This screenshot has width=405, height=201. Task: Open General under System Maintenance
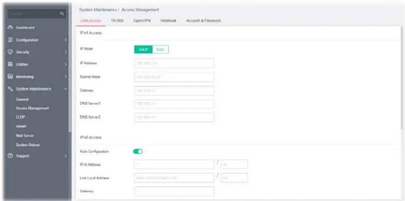(22, 99)
